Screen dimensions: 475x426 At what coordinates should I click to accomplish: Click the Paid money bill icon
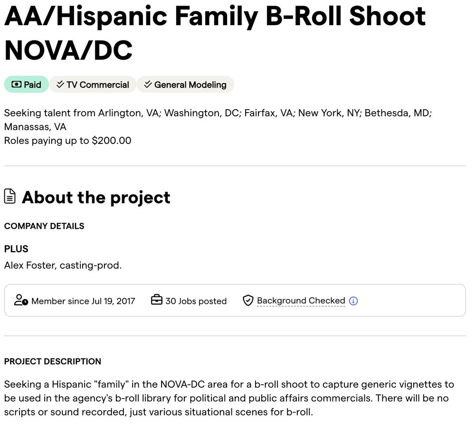tap(16, 84)
